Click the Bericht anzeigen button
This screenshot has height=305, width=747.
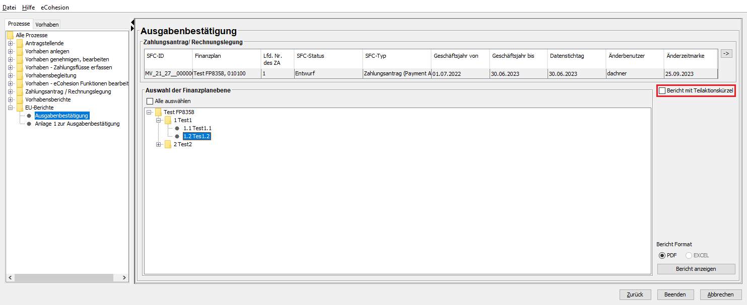click(x=696, y=269)
